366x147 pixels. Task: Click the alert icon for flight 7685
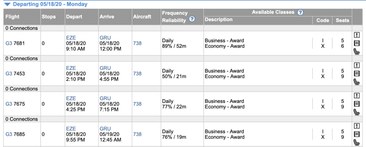pos(357,126)
